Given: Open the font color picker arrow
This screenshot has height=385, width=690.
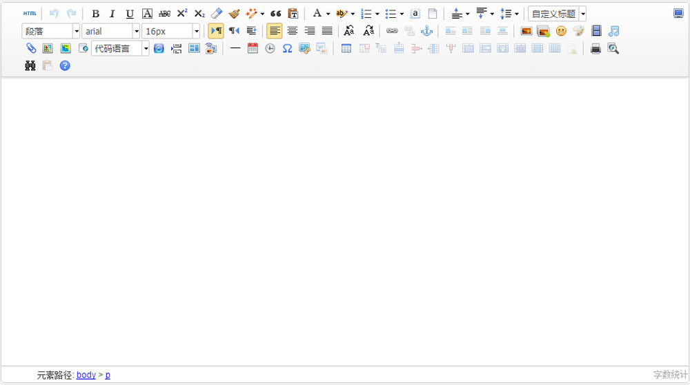Looking at the screenshot, I should click(328, 14).
